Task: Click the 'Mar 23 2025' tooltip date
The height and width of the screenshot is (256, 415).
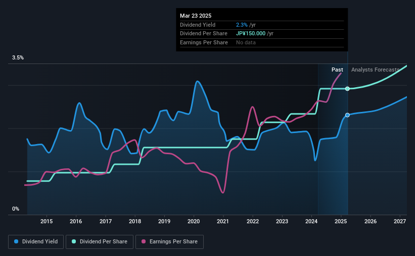Action: click(196, 16)
